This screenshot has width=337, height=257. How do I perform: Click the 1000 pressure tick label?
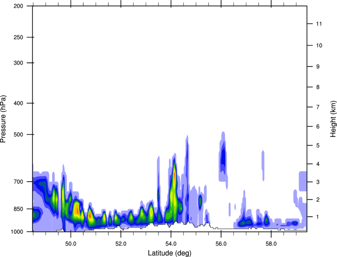[x=17, y=232]
